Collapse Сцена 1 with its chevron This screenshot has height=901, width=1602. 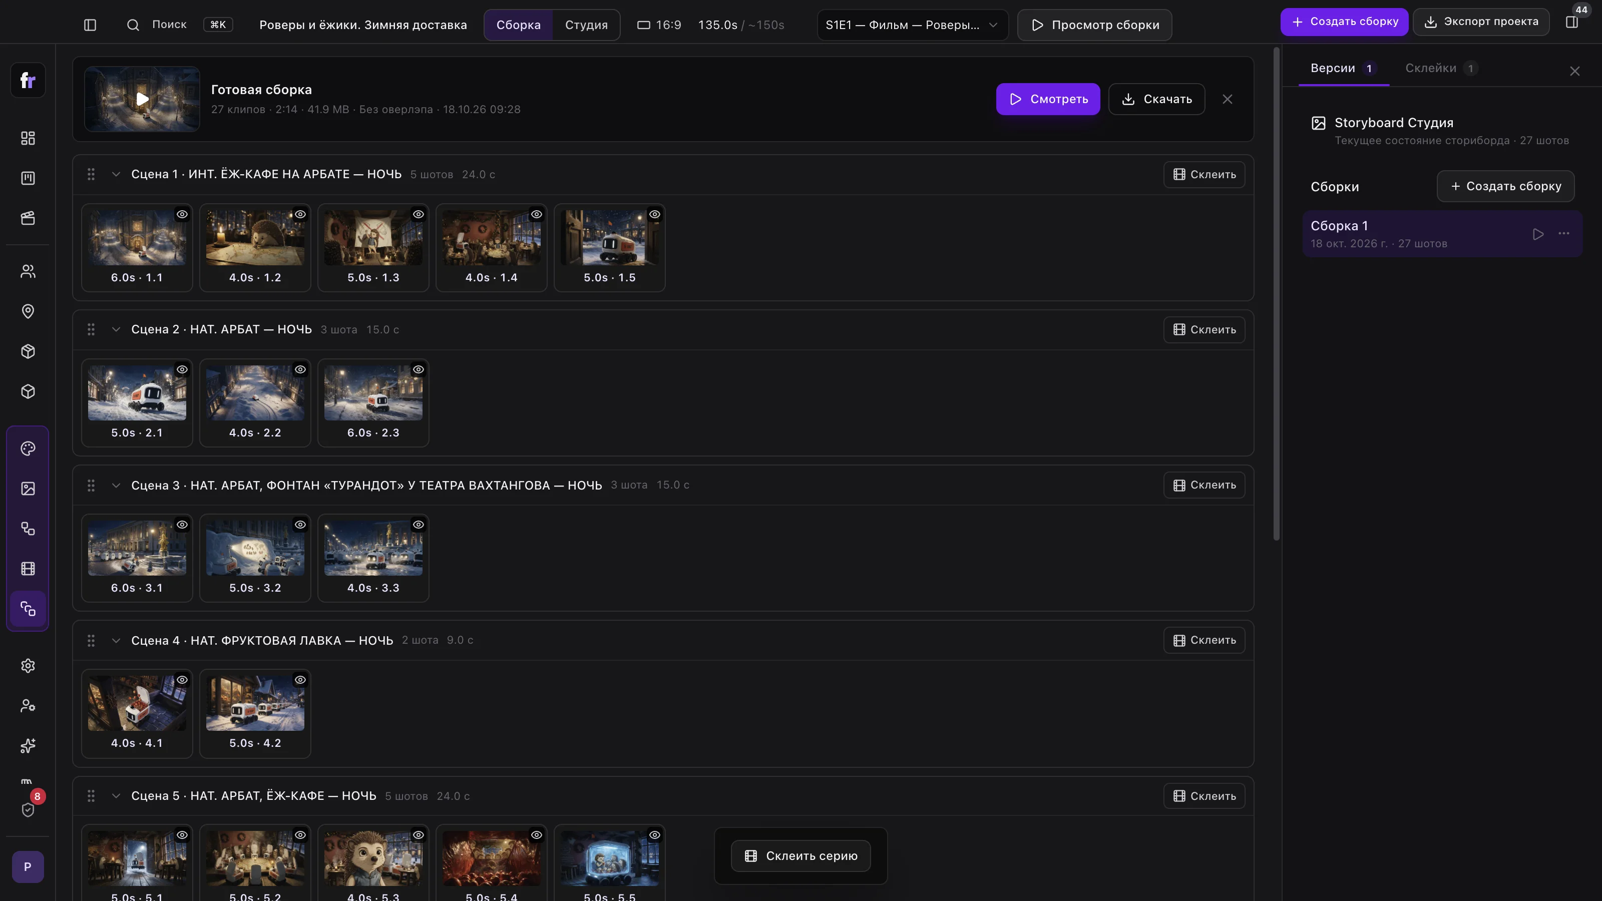tap(116, 174)
